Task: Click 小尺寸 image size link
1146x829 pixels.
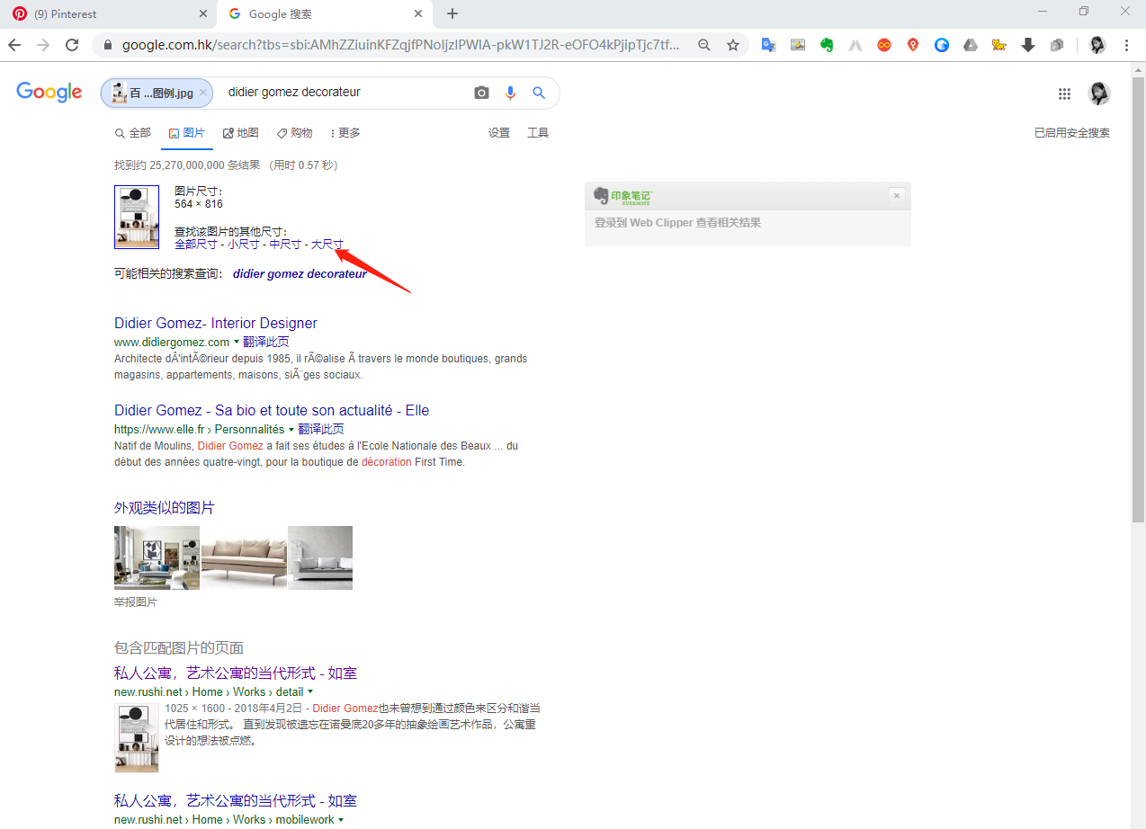Action: 244,245
